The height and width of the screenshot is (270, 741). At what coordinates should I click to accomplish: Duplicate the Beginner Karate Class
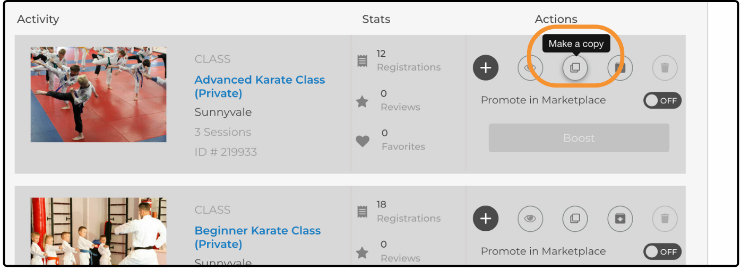point(575,219)
